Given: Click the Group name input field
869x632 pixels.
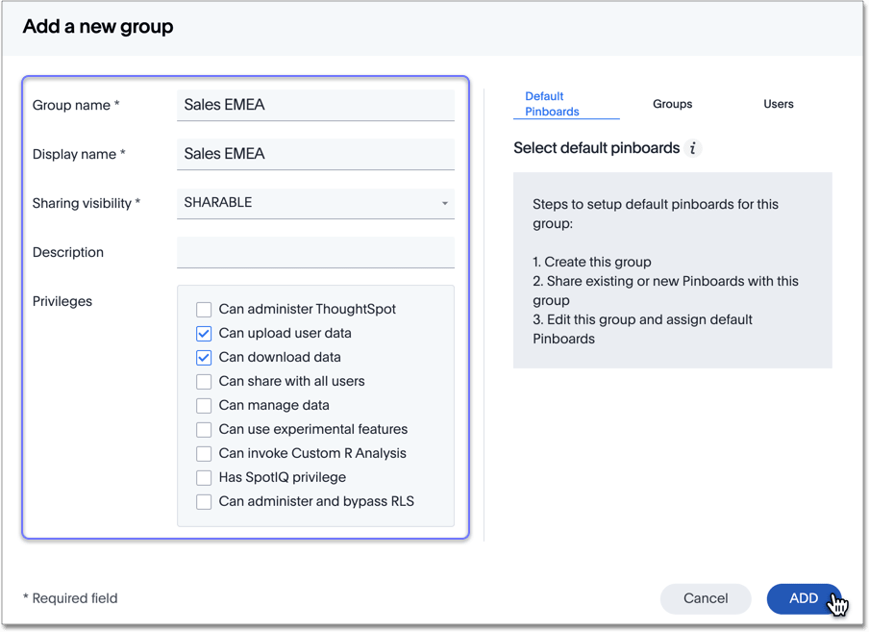Looking at the screenshot, I should coord(315,105).
